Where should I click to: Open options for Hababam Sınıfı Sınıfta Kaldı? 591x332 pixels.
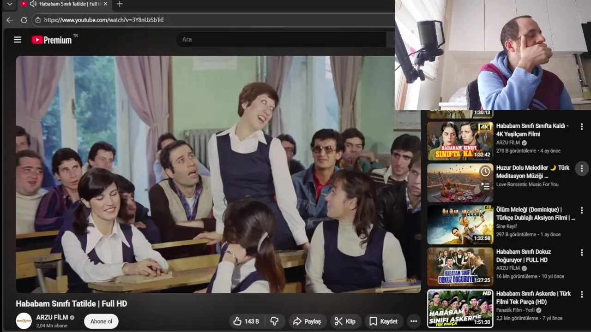pos(582,126)
